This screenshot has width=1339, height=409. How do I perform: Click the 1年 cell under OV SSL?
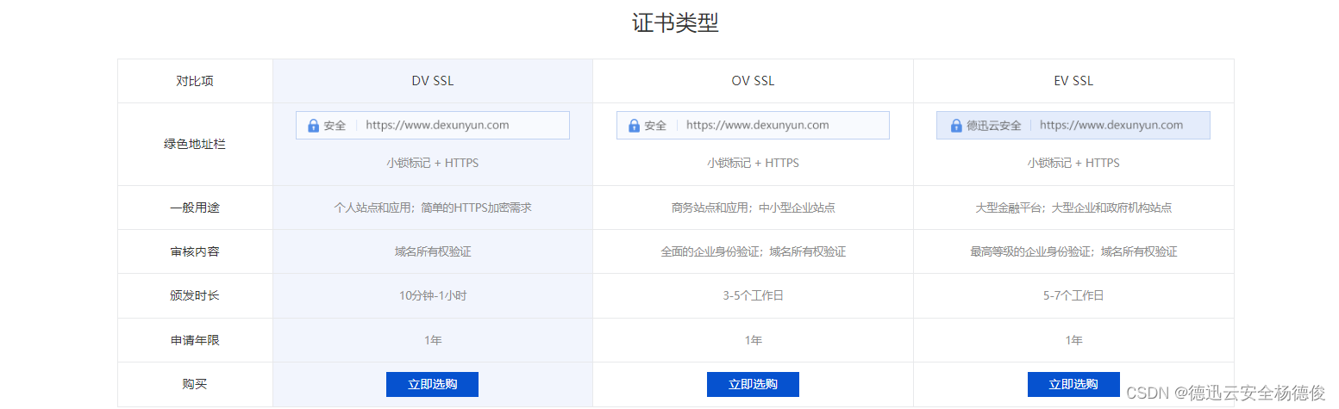click(753, 340)
